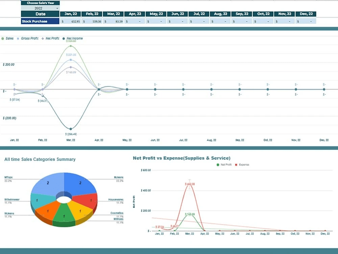Image resolution: width=338 pixels, height=254 pixels.
Task: Click the Feb, 22 stock purchase value cell
Action: point(91,21)
